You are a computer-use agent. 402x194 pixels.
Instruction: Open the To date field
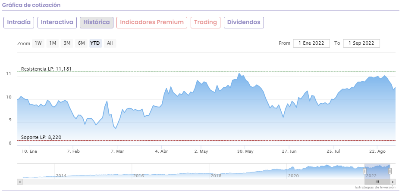click(x=361, y=43)
